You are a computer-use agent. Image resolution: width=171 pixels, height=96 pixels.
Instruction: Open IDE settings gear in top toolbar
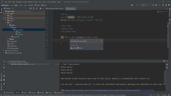(166, 5)
